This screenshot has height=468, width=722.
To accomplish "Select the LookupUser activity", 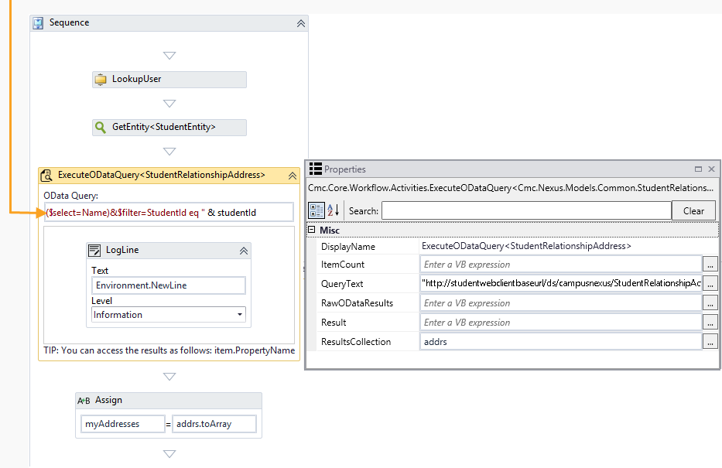I will point(169,79).
